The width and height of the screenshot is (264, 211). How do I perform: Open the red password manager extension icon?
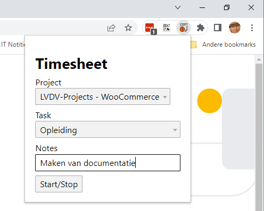150,28
